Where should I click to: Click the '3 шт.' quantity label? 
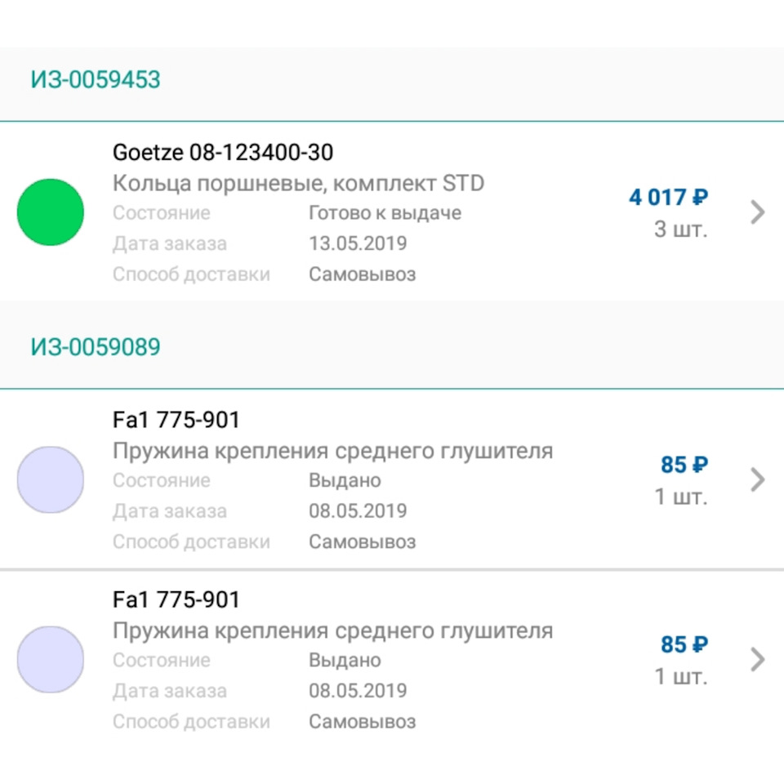coord(681,229)
